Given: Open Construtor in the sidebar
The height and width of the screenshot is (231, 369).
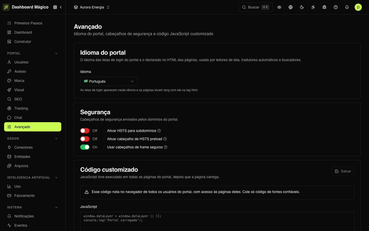Looking at the screenshot, I should (33, 42).
